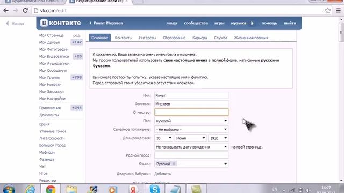Click музыка in the VK header

(239, 23)
